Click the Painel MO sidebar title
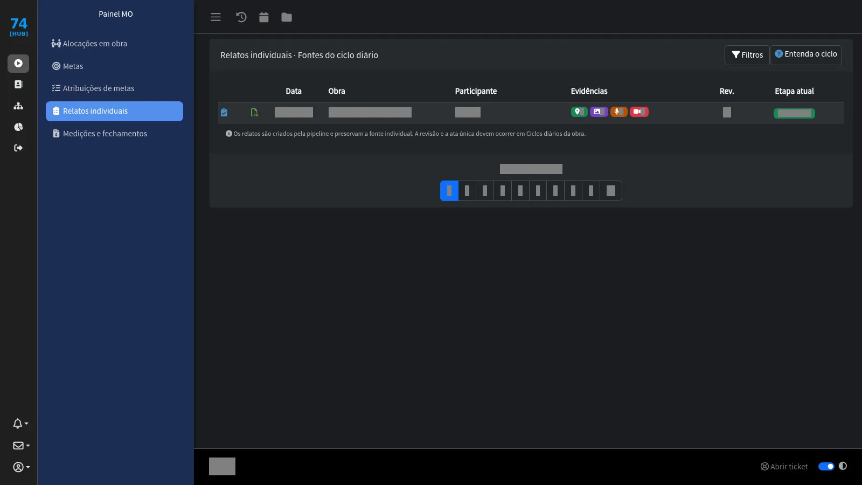This screenshot has width=862, height=485. pyautogui.click(x=116, y=14)
